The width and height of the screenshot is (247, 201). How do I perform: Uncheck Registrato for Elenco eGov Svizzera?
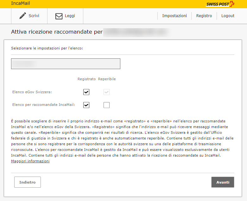86,92
